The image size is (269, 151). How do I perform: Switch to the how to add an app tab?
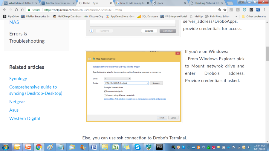pos(132,3)
